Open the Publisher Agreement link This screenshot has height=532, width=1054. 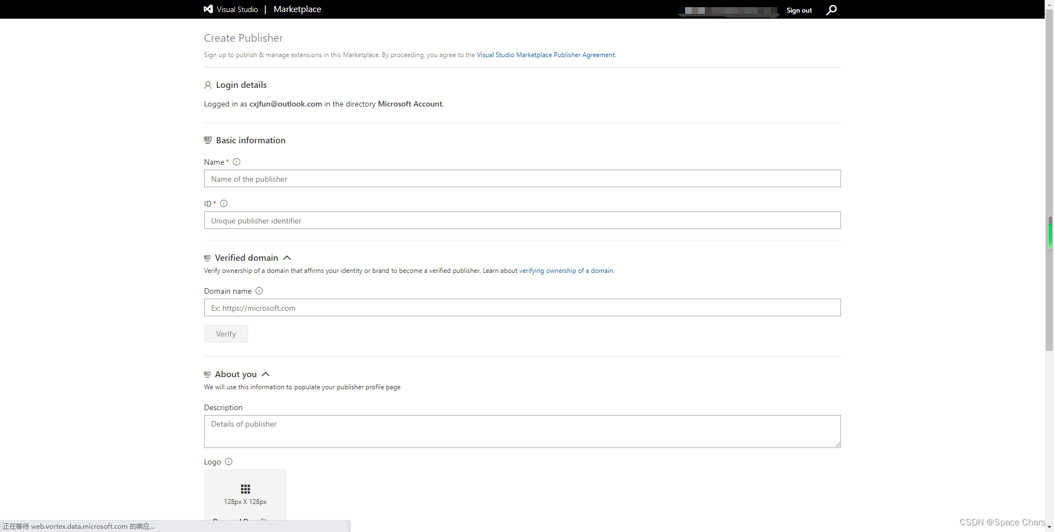coord(545,54)
